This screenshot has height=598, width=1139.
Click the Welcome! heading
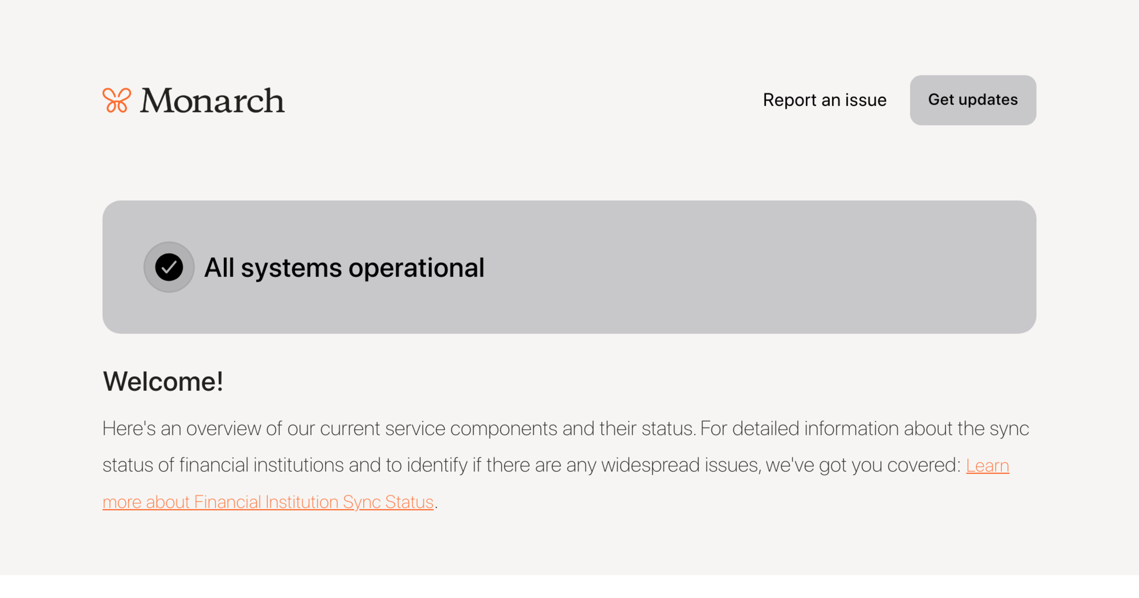point(163,382)
